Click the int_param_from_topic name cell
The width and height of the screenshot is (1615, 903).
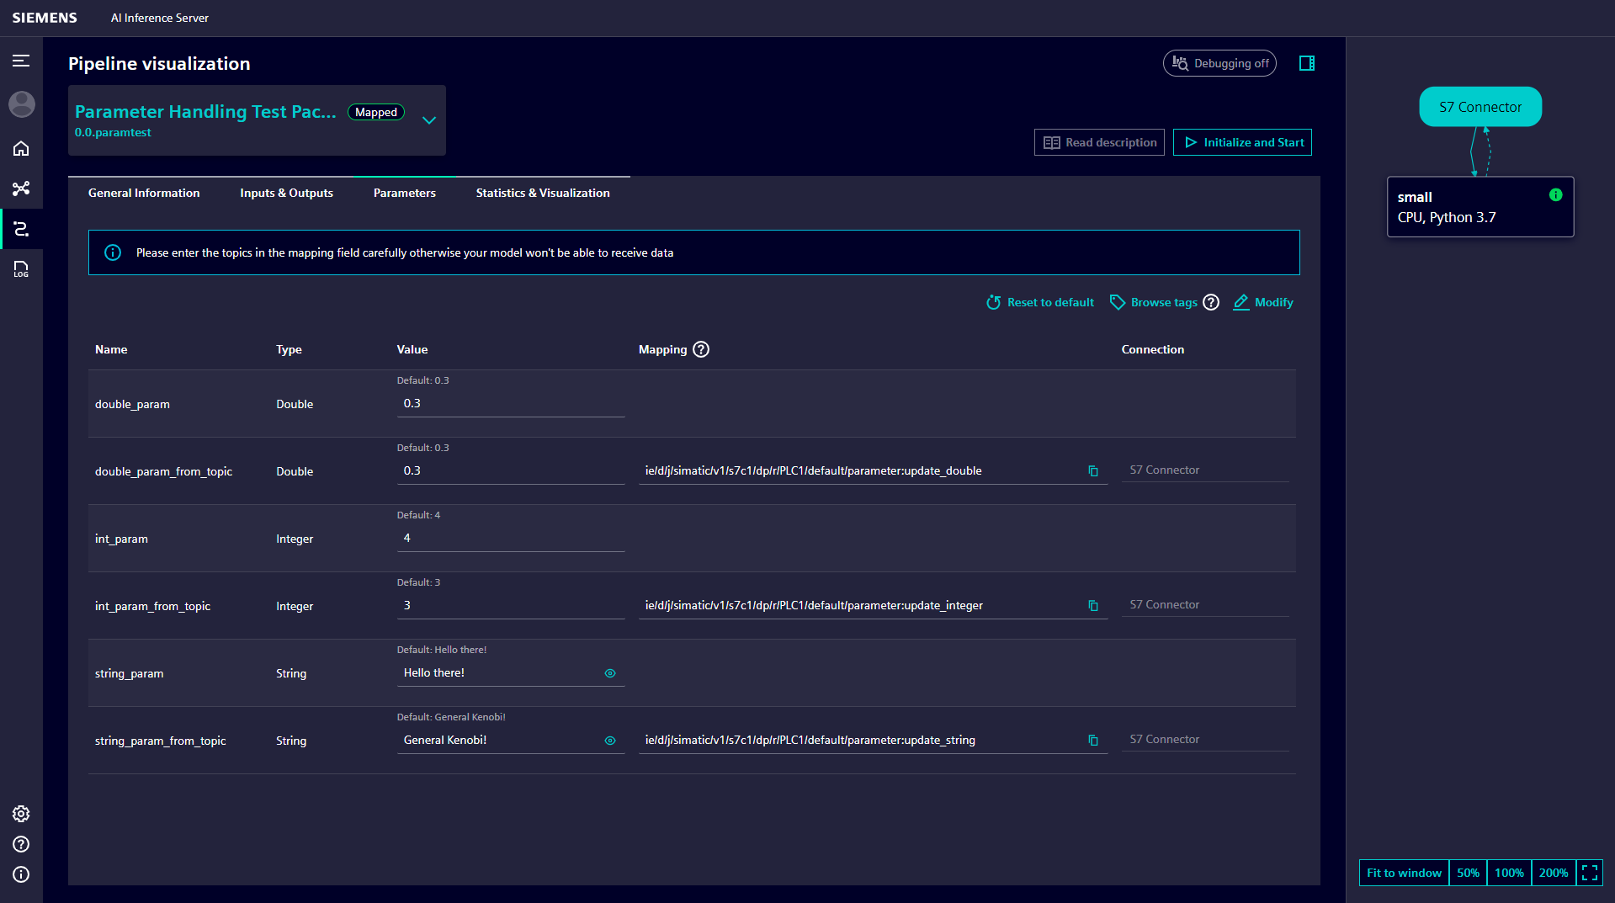(x=152, y=606)
